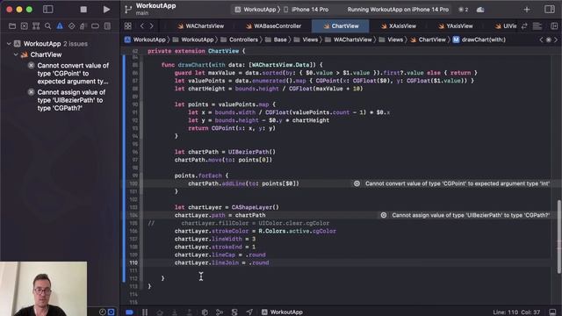This screenshot has height=316, width=562.
Task: Select the 'Cannot convert value of type CGPoint' issue
Action: tap(68, 74)
